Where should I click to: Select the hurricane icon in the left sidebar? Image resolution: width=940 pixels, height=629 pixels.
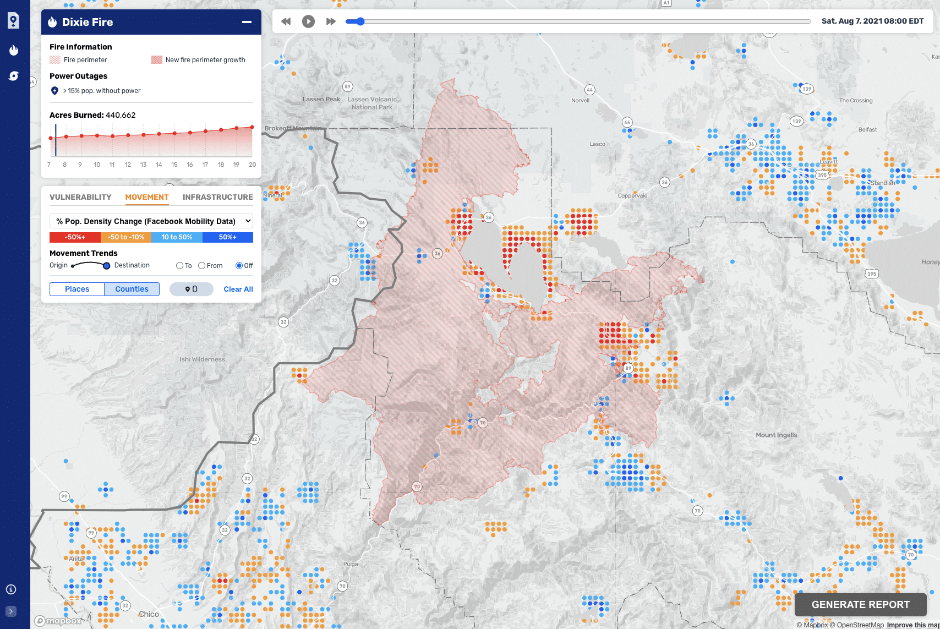tap(14, 76)
